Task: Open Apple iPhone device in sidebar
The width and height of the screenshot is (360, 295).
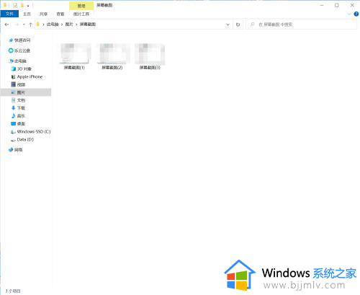Action: tap(27, 76)
